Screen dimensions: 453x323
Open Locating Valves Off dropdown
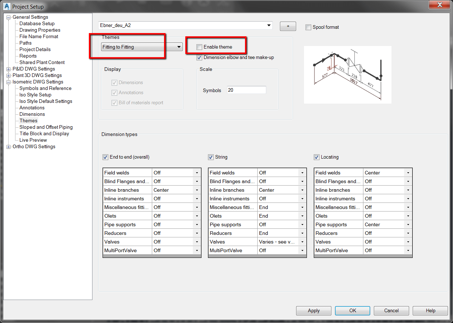(408, 242)
